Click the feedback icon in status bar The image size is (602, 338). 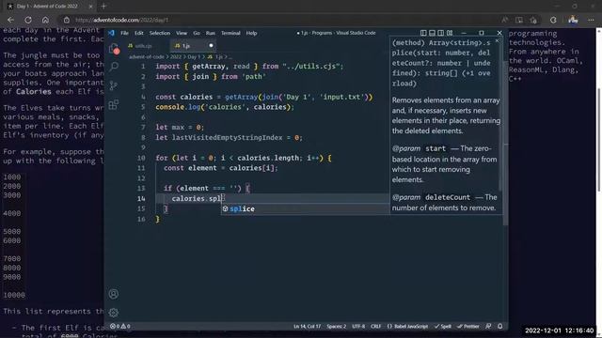[x=488, y=326]
